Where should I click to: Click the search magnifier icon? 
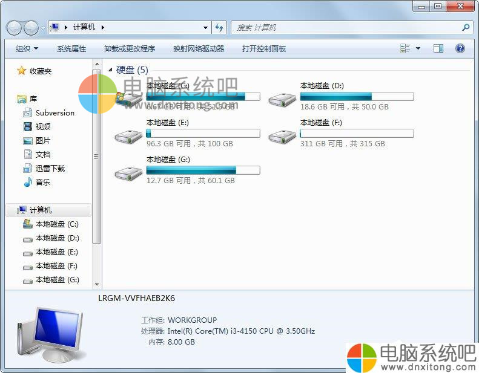tap(466, 28)
